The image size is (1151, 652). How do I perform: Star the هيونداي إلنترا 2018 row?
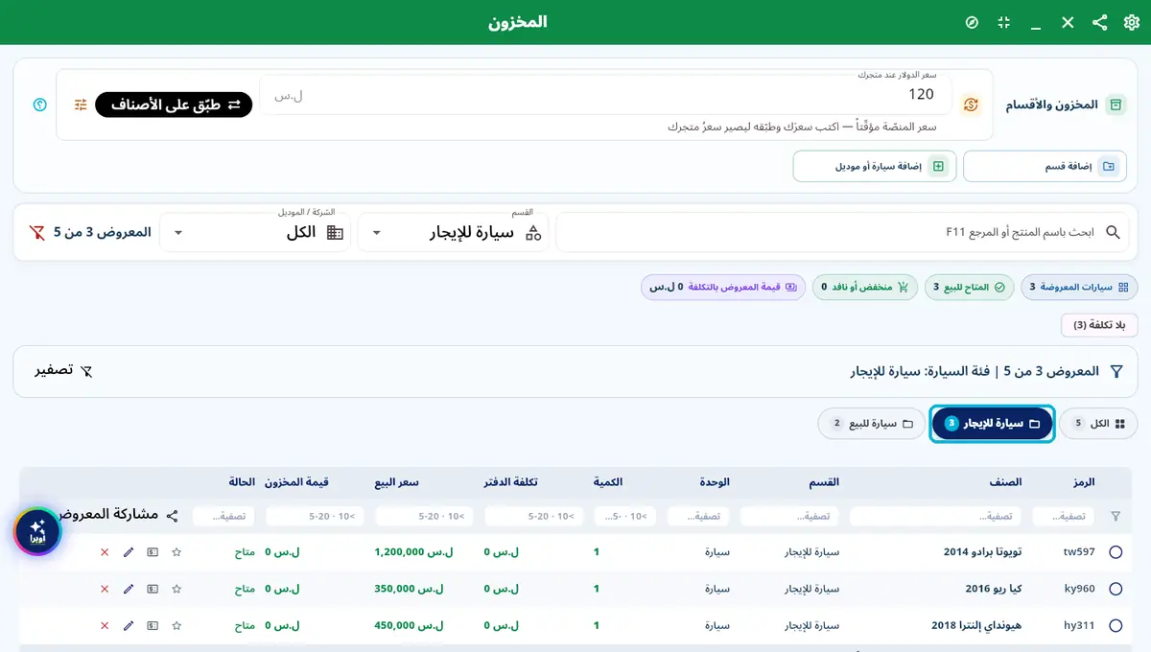coord(176,625)
